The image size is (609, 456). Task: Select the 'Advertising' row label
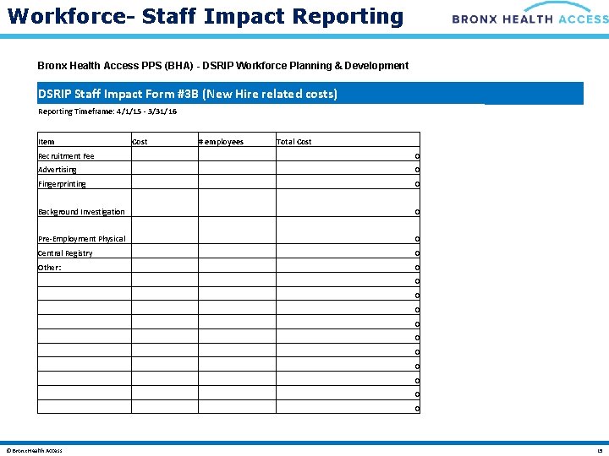point(58,170)
